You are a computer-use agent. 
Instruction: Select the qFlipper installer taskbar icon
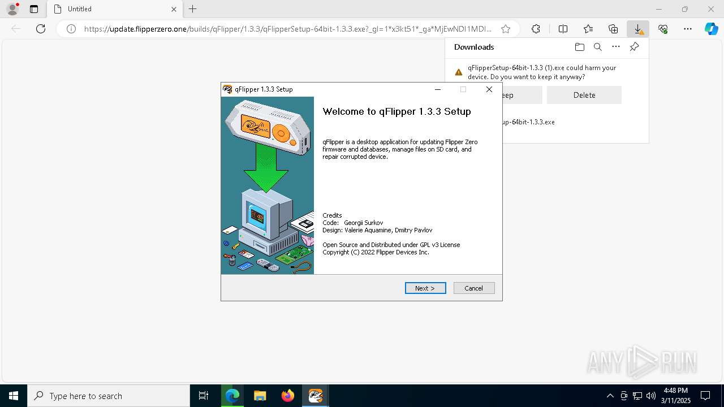click(316, 396)
